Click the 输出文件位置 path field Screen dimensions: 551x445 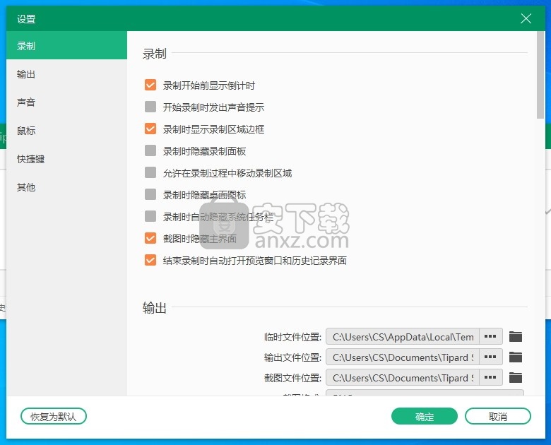(x=403, y=357)
